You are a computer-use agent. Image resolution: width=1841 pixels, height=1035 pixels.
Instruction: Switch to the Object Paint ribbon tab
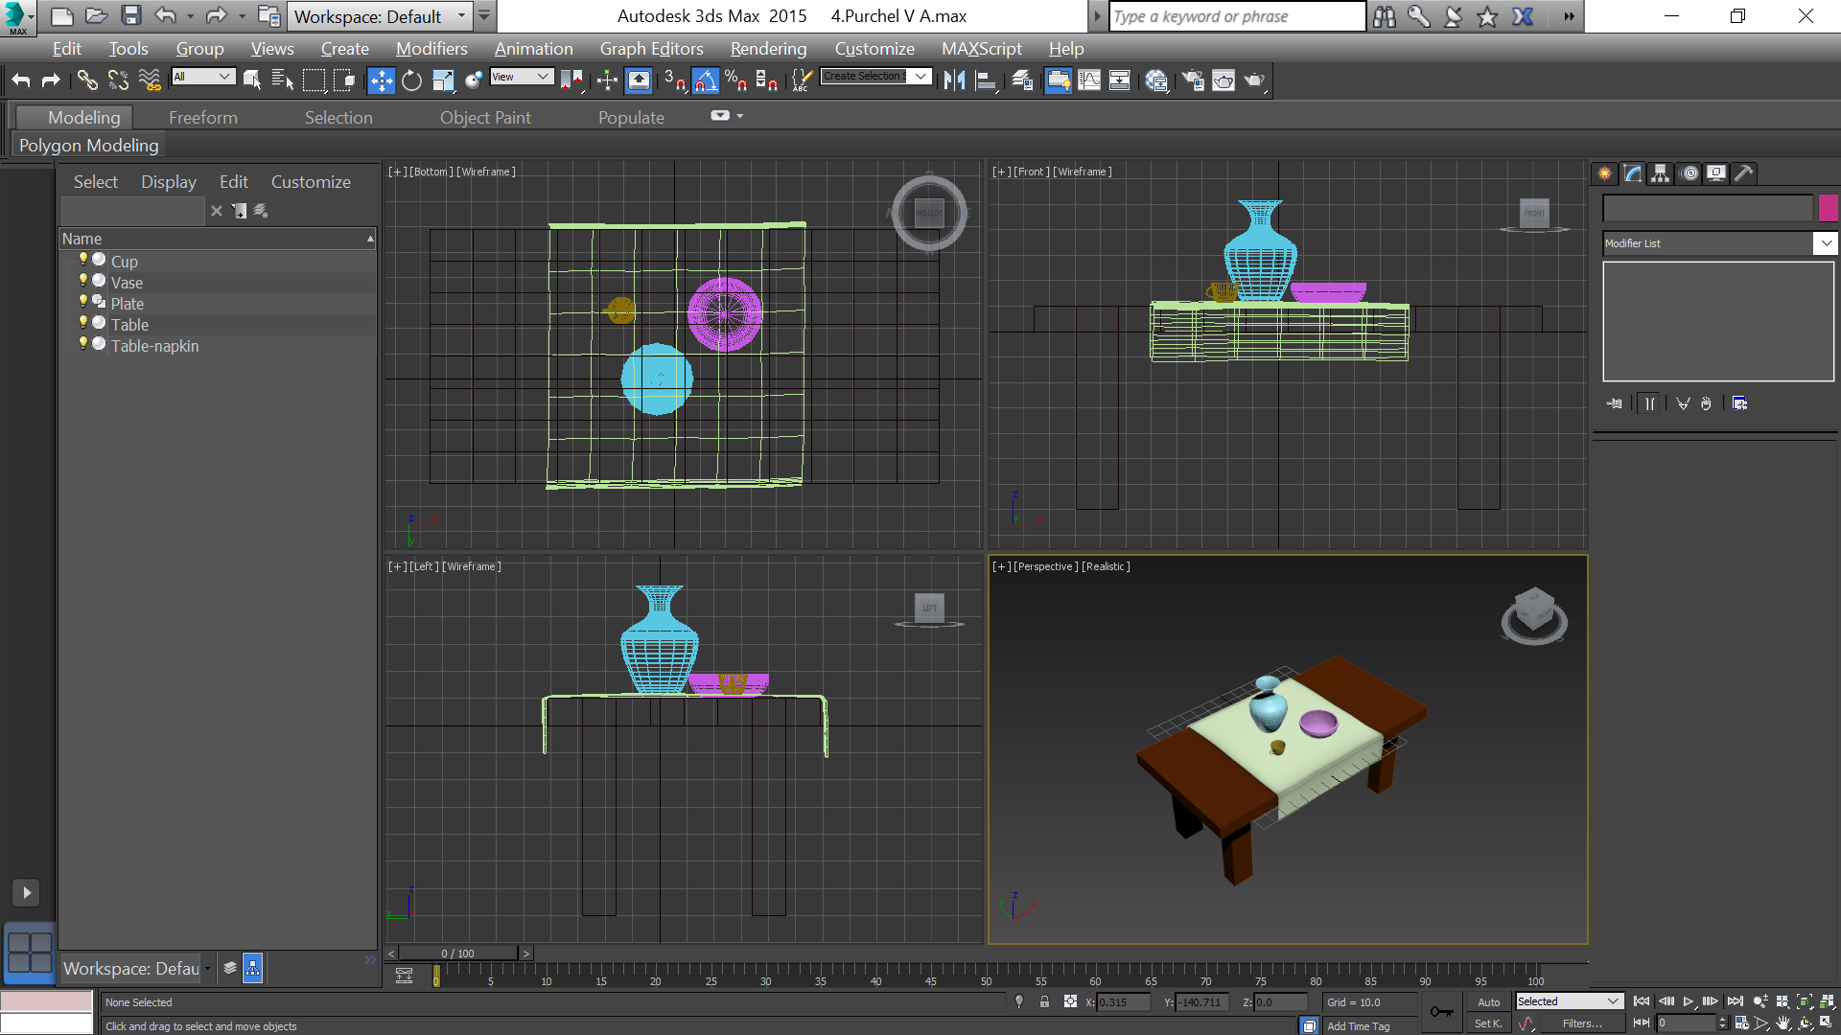[485, 118]
